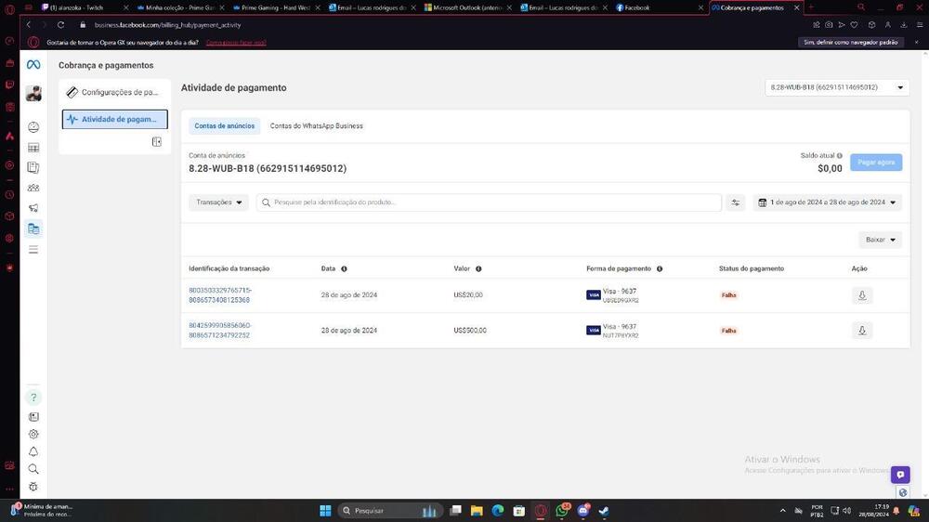929x522 pixels.
Task: Click the search magnifier in left sidebar
Action: tap(33, 469)
